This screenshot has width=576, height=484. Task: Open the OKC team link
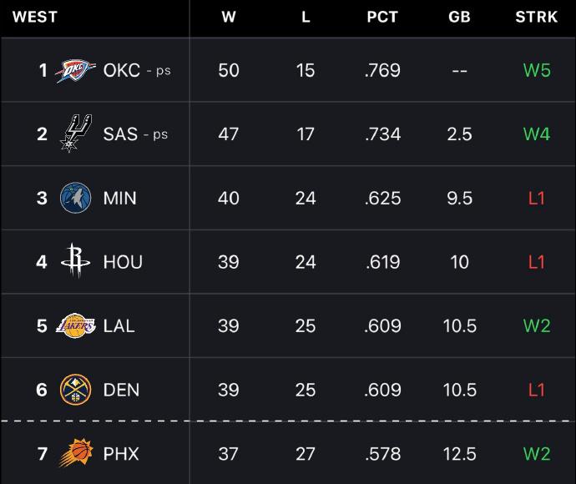(x=121, y=71)
